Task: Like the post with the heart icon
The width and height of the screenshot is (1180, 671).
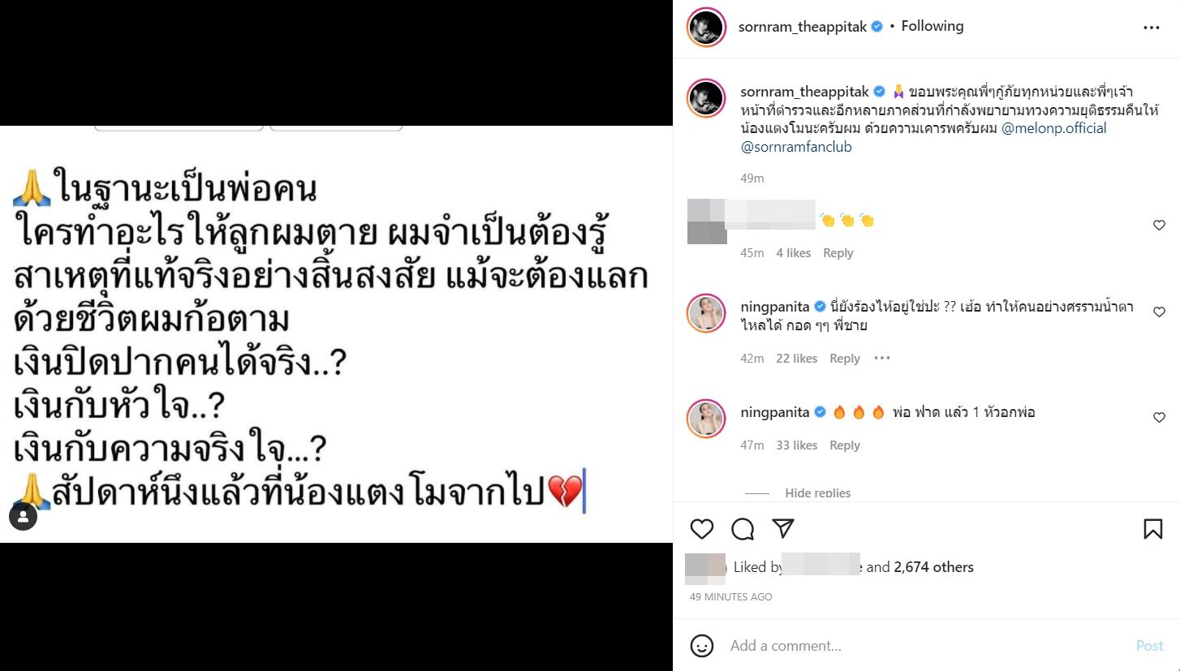Action: coord(702,529)
